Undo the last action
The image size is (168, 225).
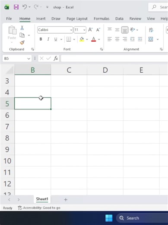(x=25, y=7)
